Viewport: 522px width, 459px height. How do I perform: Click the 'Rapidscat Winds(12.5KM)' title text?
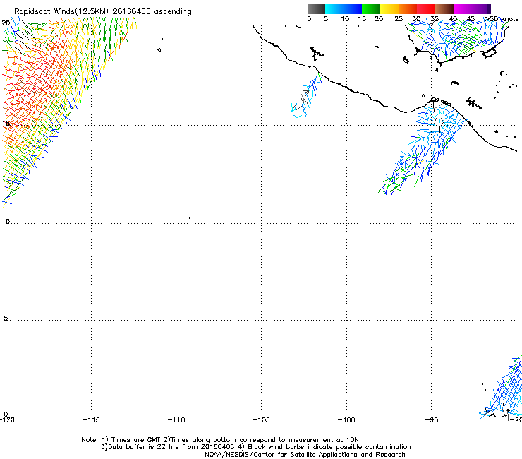point(61,12)
